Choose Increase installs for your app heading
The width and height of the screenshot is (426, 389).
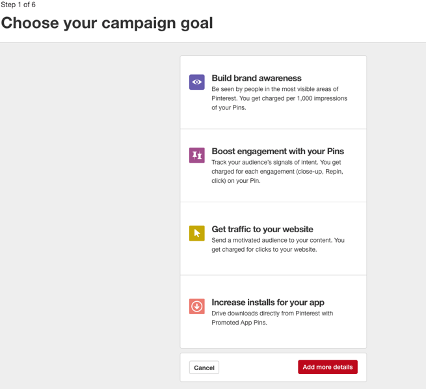pyautogui.click(x=268, y=302)
